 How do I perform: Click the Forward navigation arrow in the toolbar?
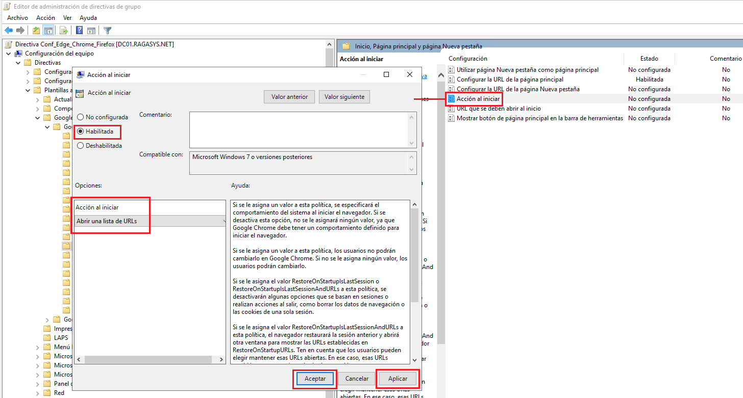point(20,30)
